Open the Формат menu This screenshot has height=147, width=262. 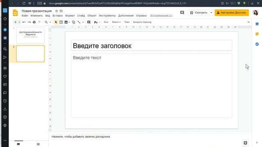(x=70, y=16)
